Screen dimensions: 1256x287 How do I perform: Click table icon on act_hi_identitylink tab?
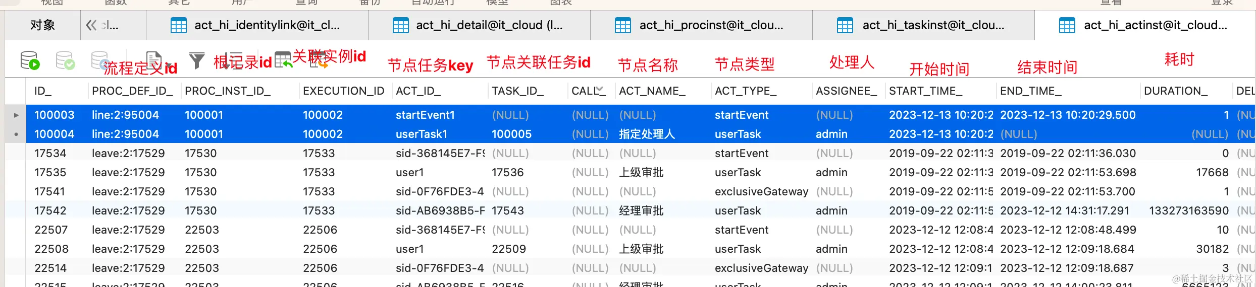[x=179, y=25]
